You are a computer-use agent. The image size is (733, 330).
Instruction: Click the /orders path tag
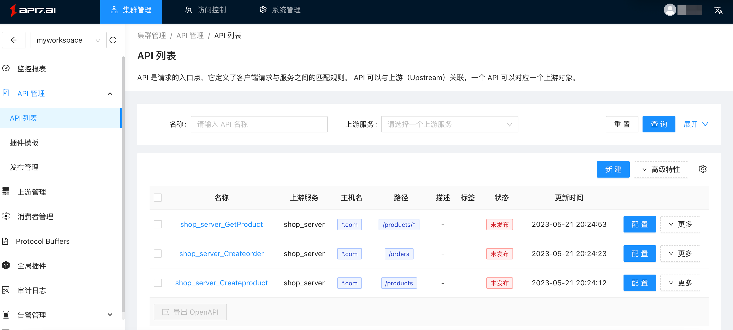click(x=399, y=254)
